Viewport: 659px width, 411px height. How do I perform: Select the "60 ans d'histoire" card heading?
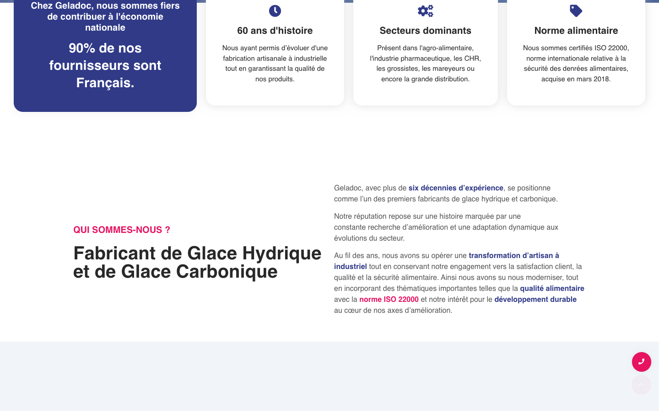coord(275,31)
